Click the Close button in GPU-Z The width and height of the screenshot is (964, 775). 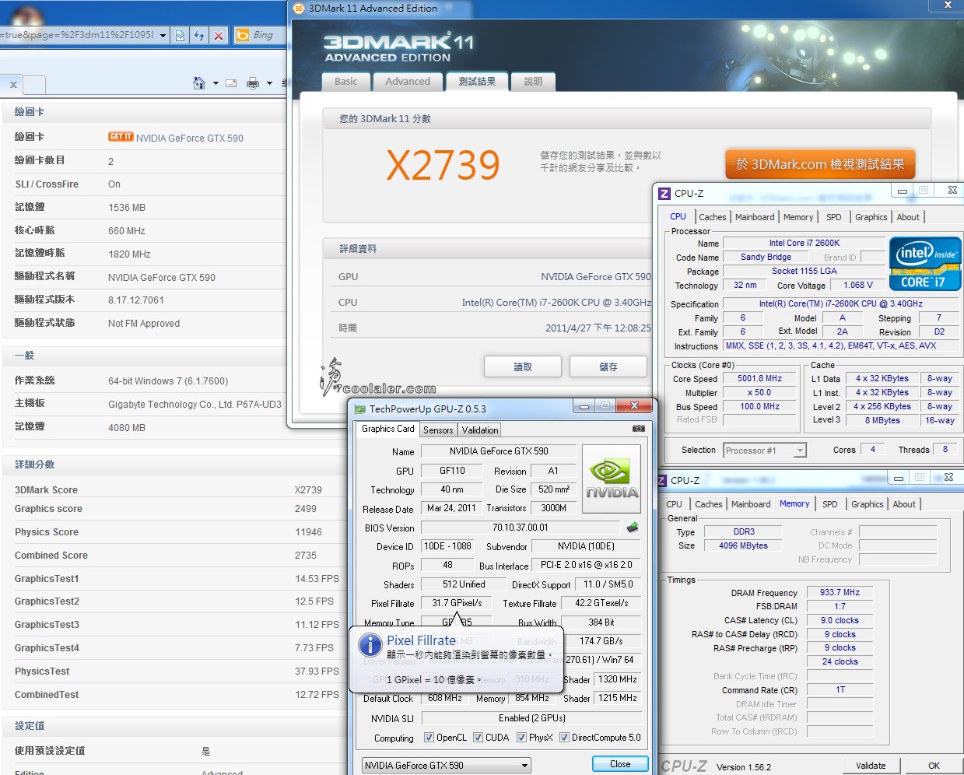pos(620,764)
